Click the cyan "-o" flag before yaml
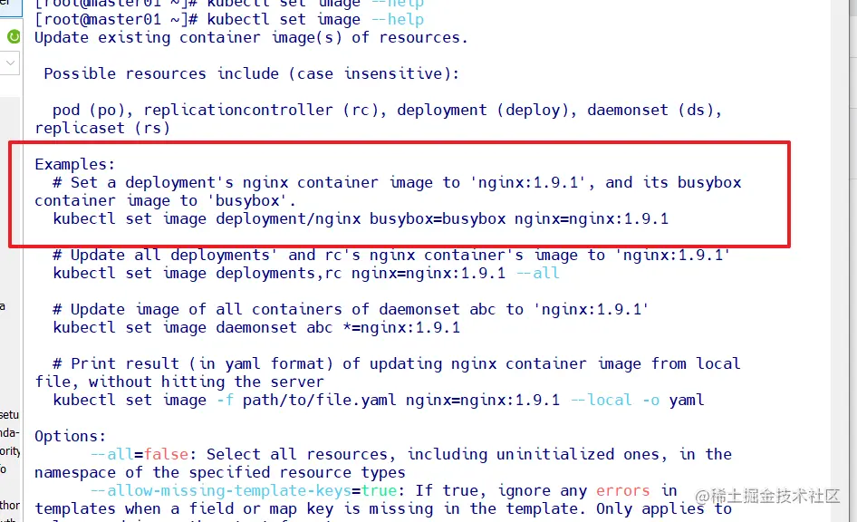The height and width of the screenshot is (522, 857). (x=650, y=400)
